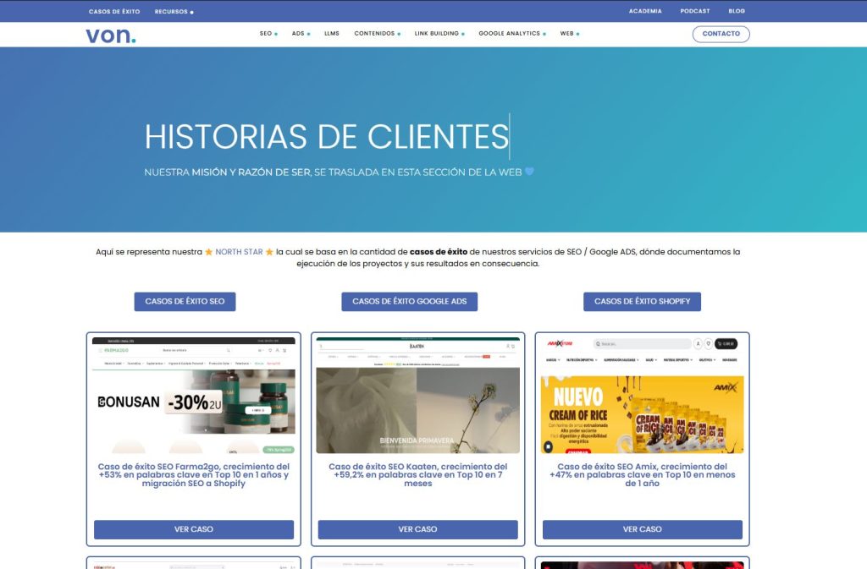Open Casos de Éxito top link
The image size is (867, 569).
pos(114,12)
